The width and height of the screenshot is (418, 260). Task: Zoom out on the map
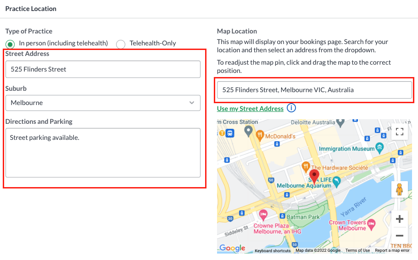399,236
